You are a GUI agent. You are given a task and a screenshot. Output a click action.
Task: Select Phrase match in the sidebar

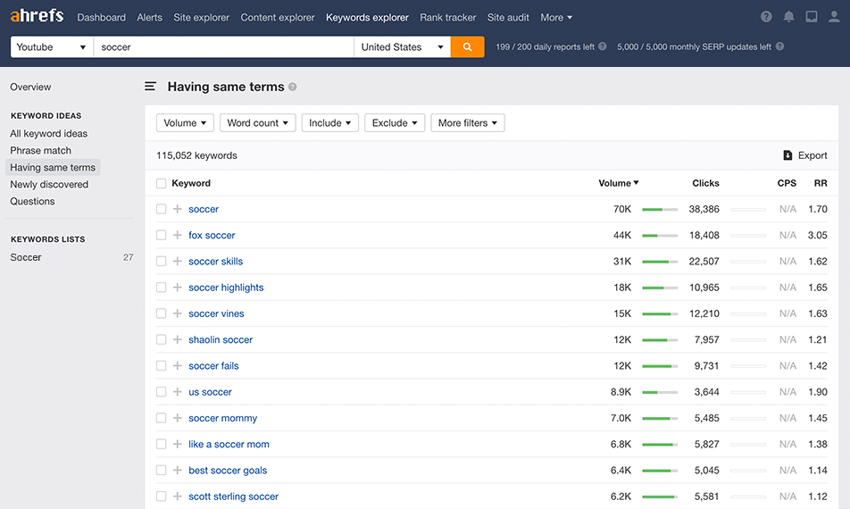41,150
